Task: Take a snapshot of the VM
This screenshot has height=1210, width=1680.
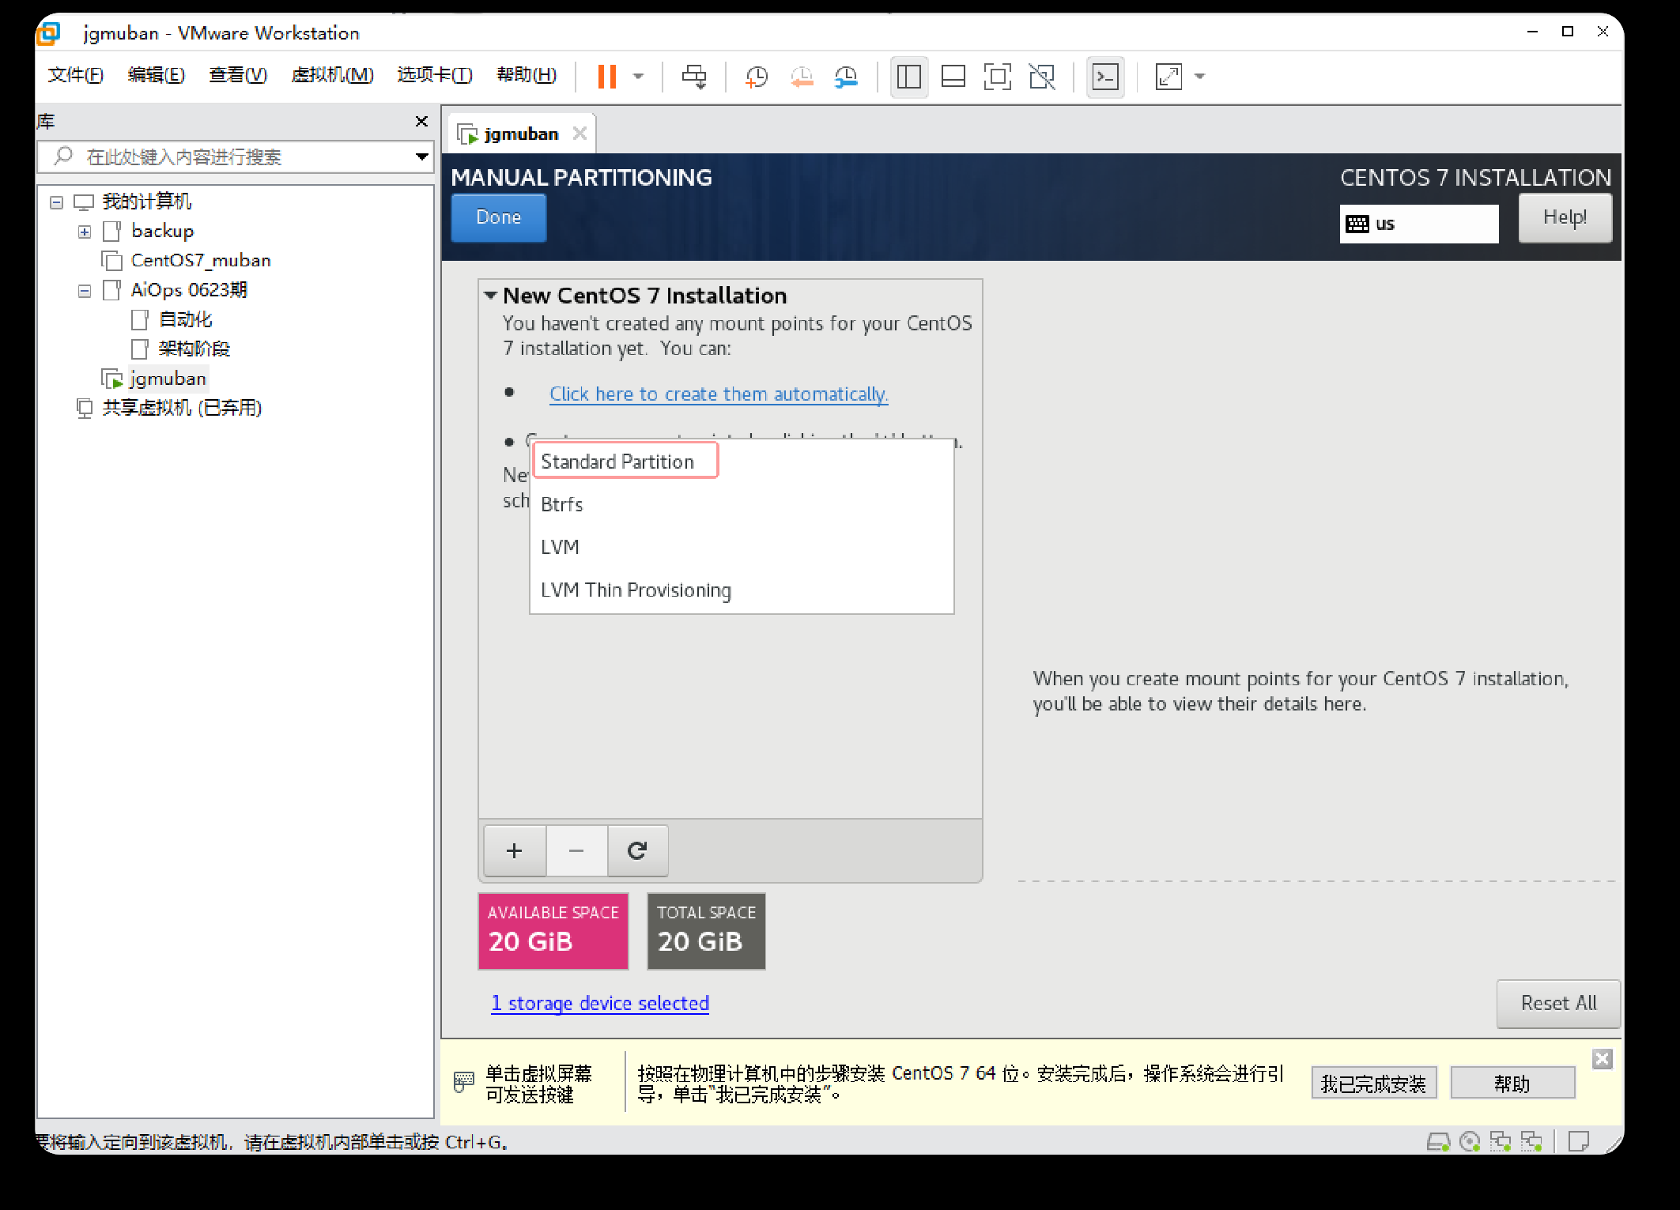Action: click(757, 77)
